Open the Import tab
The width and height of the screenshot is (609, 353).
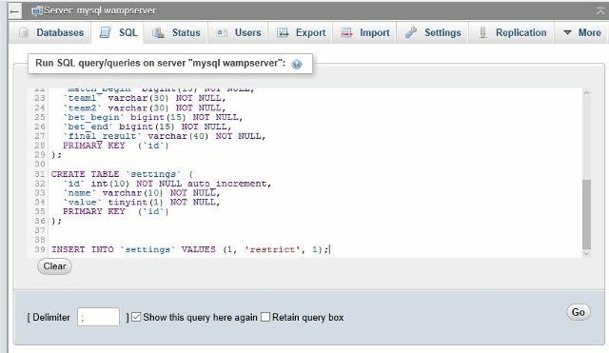click(364, 32)
